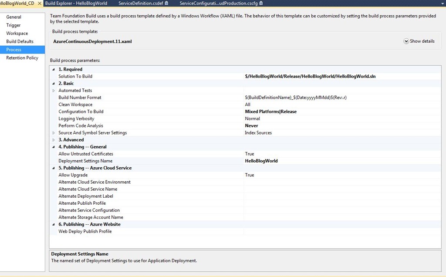Image resolution: width=446 pixels, height=277 pixels.
Task: Open the ServiceDefinition.csdef tab
Action: pos(141,3)
